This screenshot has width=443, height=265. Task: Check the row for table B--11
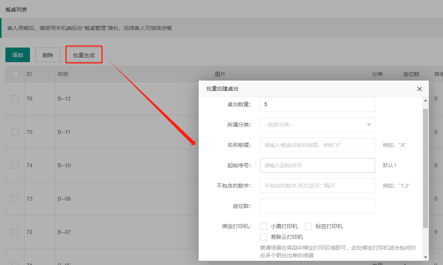click(x=15, y=132)
